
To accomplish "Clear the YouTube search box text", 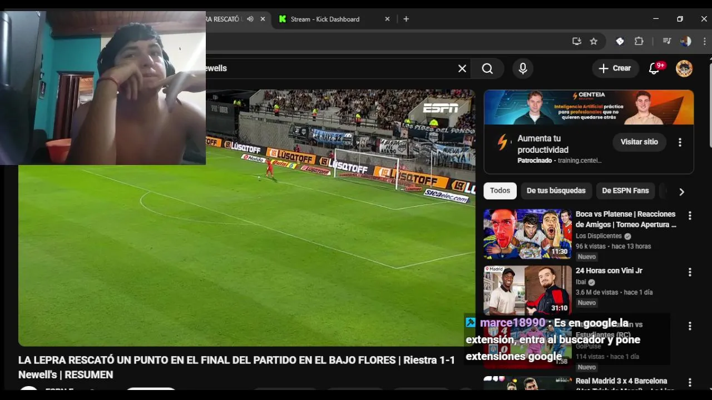I will [x=462, y=68].
